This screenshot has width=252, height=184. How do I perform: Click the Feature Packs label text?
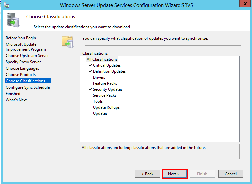click(105, 83)
